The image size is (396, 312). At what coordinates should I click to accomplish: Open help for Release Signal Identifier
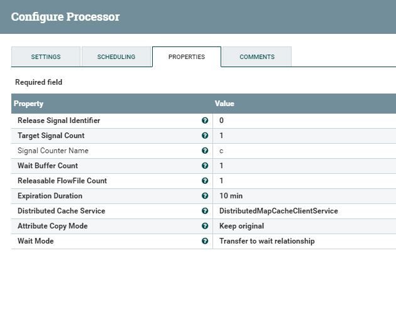click(x=205, y=121)
